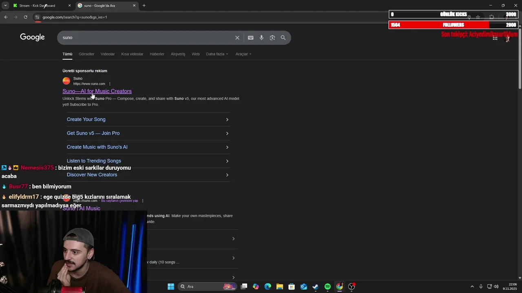Switch to the Web results tab
522x293 pixels.
click(x=196, y=54)
